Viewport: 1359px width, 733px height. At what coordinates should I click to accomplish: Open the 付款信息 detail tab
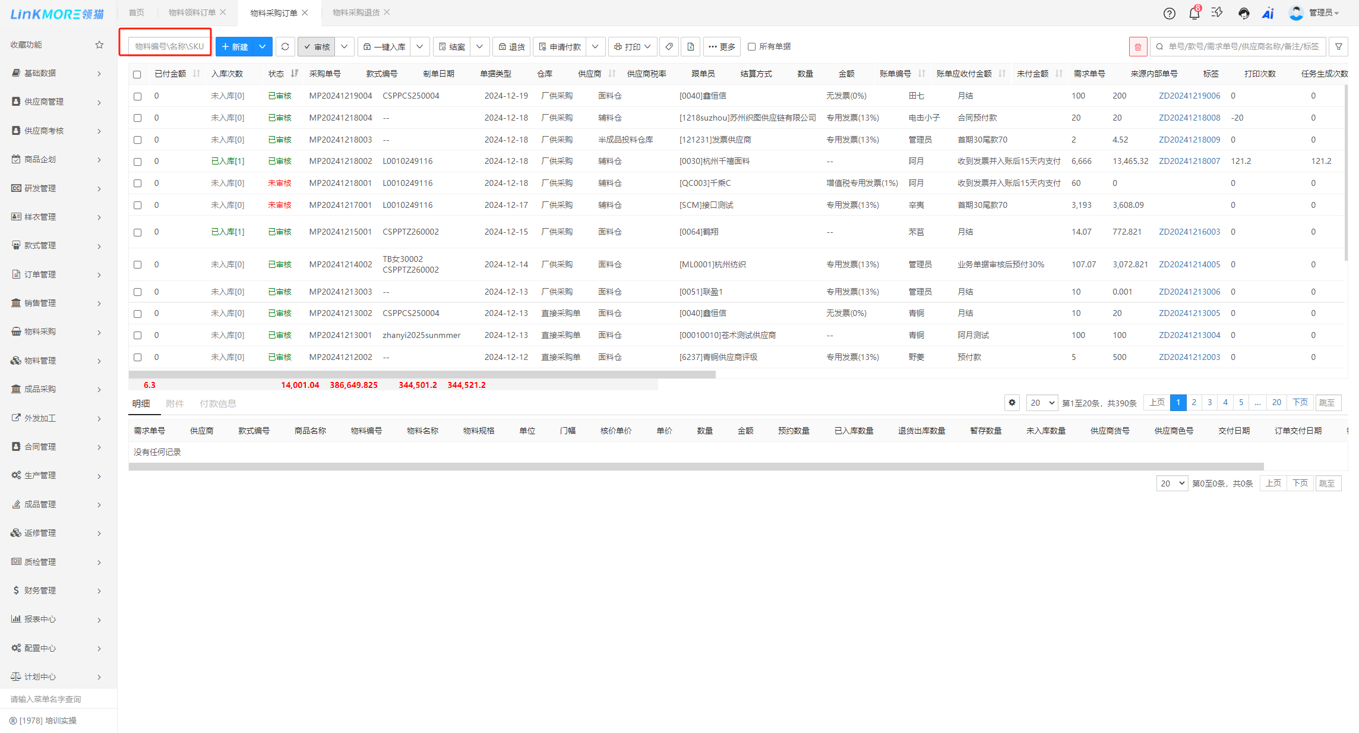coord(217,403)
